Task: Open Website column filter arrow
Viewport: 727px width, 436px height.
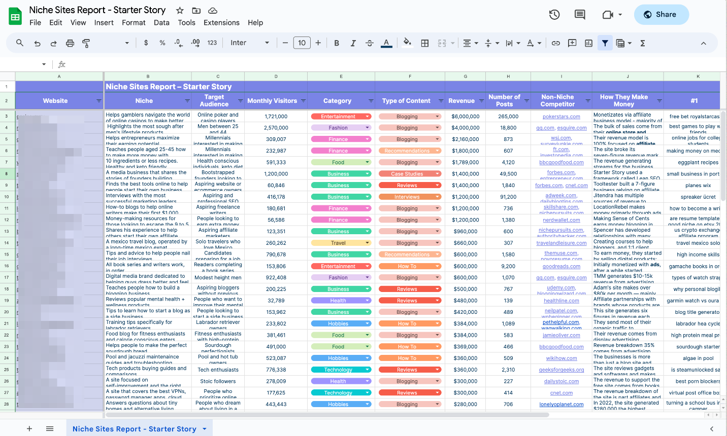Action: (99, 101)
